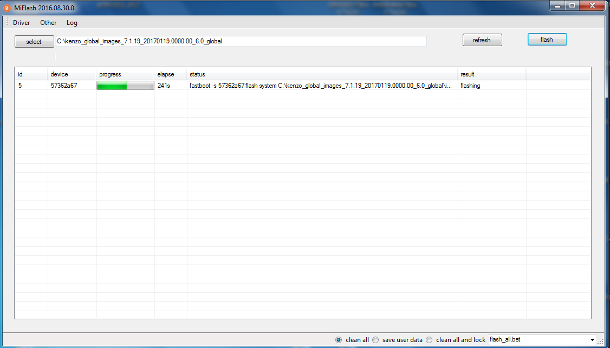The height and width of the screenshot is (348, 610).
Task: Open the Other menu
Action: [x=48, y=23]
